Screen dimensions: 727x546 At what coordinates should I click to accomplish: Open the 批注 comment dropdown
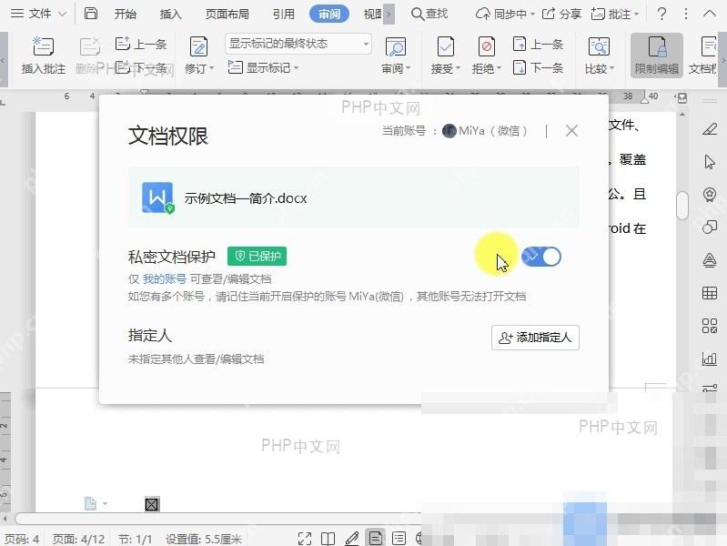(615, 14)
